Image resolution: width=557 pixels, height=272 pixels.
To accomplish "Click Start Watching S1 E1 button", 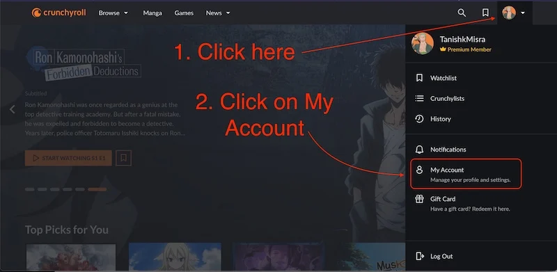I will [68, 158].
